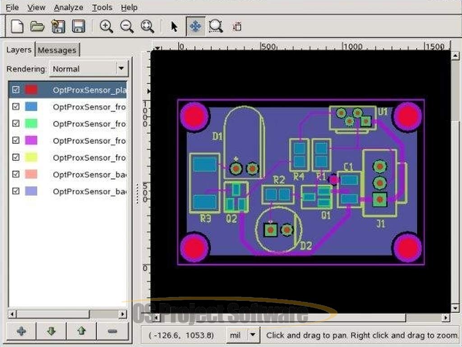The image size is (462, 347).
Task: Select the pointer arrow tool
Action: point(174,26)
